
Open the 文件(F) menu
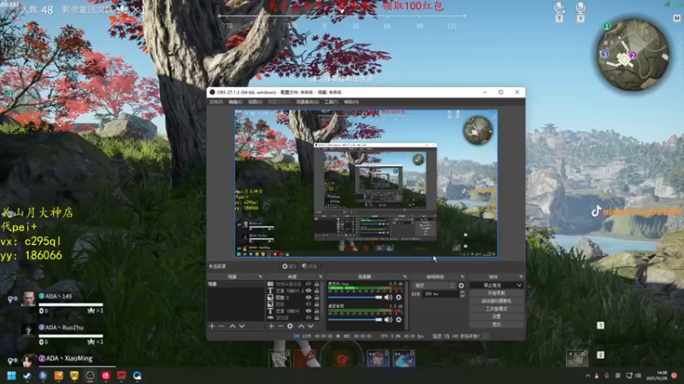coord(216,102)
